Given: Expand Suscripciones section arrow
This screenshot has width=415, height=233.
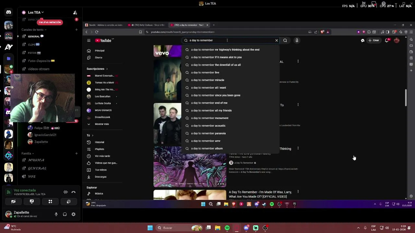Looking at the screenshot, I should tap(107, 69).
